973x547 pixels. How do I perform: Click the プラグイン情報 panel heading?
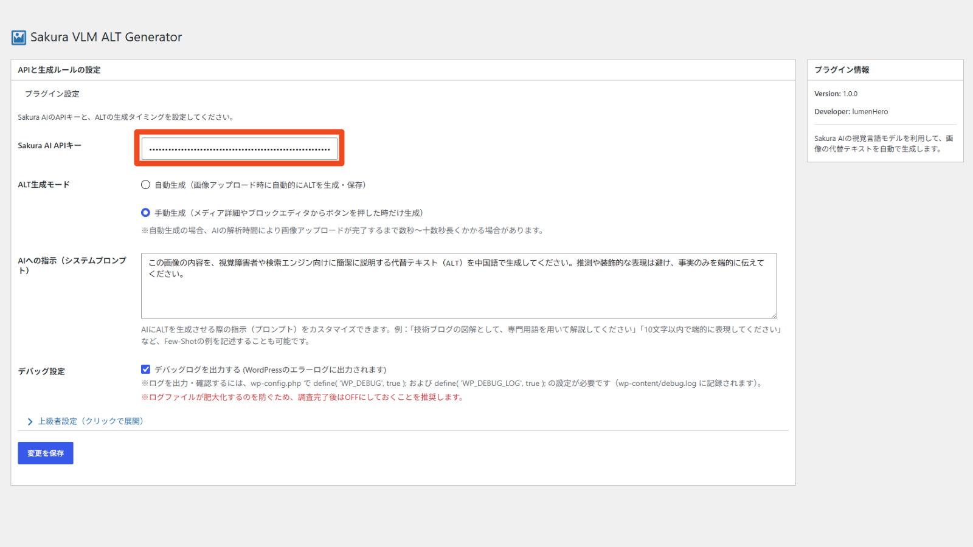tap(842, 70)
